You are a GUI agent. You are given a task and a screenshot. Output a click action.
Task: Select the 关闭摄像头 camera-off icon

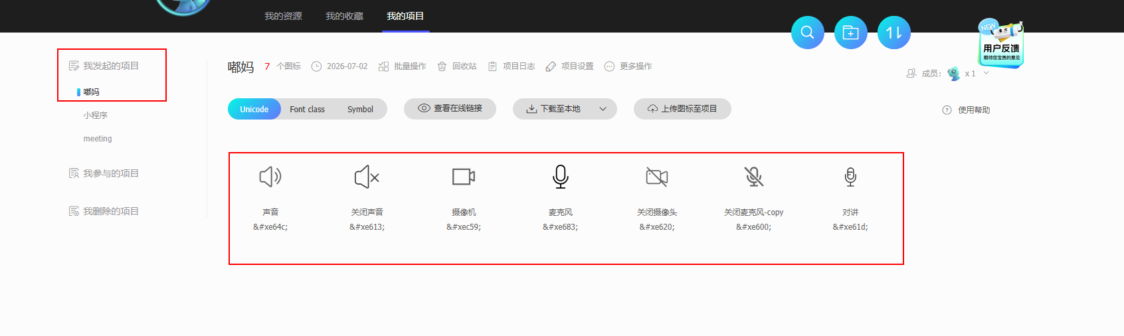657,177
